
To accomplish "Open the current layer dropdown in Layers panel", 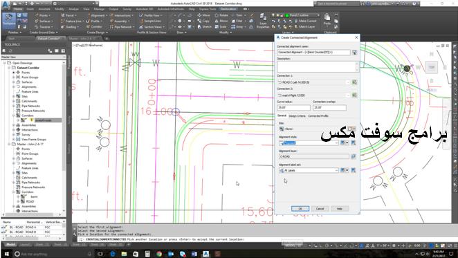I will (318, 15).
